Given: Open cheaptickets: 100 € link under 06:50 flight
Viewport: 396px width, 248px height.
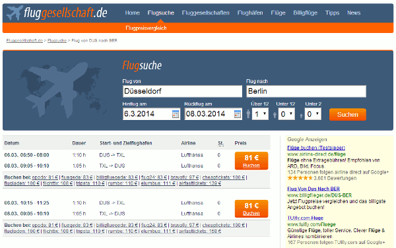Looking at the screenshot, I should point(224,177).
